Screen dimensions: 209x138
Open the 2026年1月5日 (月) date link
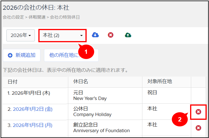pos(33,125)
